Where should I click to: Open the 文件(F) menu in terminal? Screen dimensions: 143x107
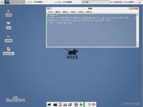(50, 12)
